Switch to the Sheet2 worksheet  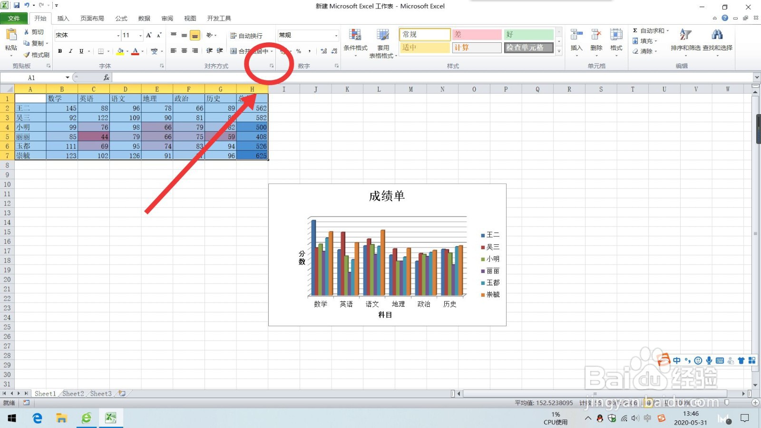pyautogui.click(x=73, y=393)
